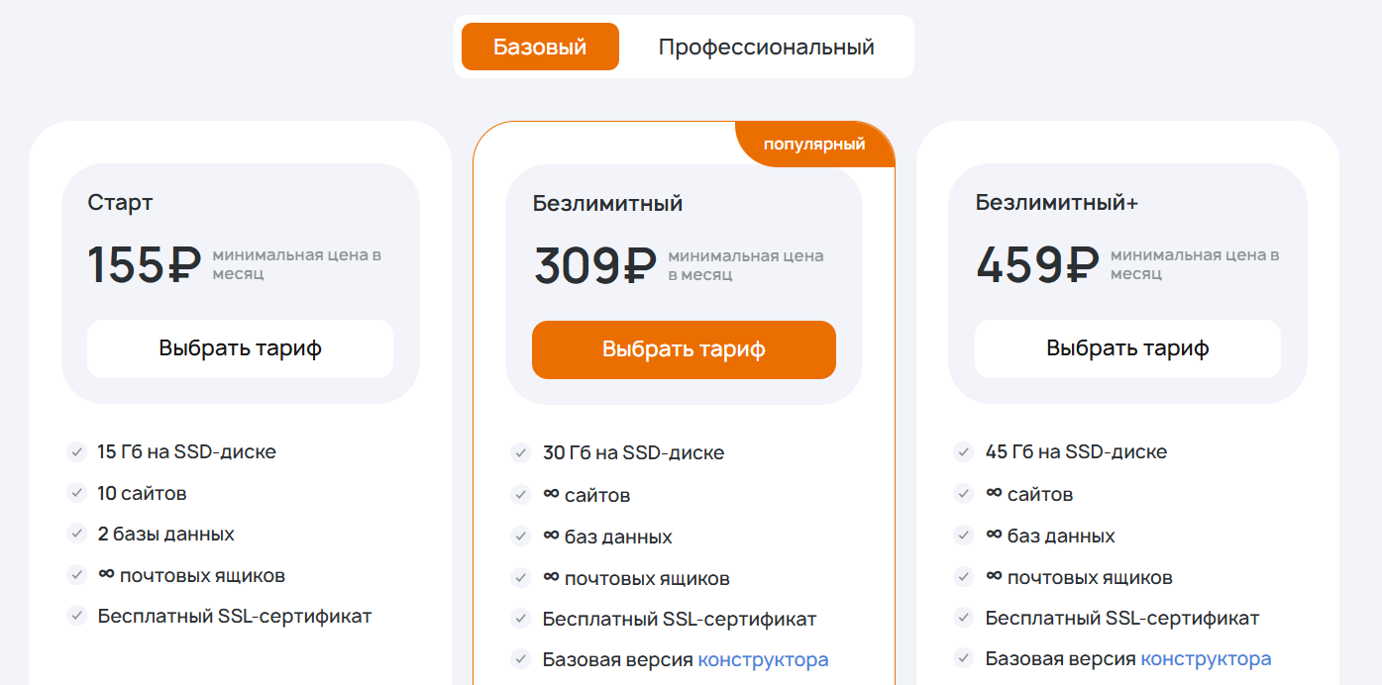Open конструктора link in Безлимитный plan
1382x685 pixels.
(763, 659)
